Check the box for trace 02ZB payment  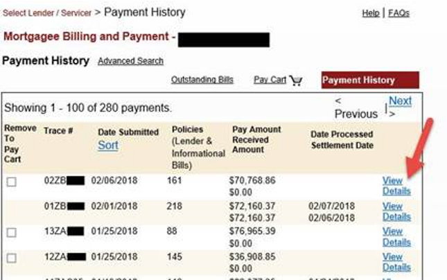(x=11, y=182)
